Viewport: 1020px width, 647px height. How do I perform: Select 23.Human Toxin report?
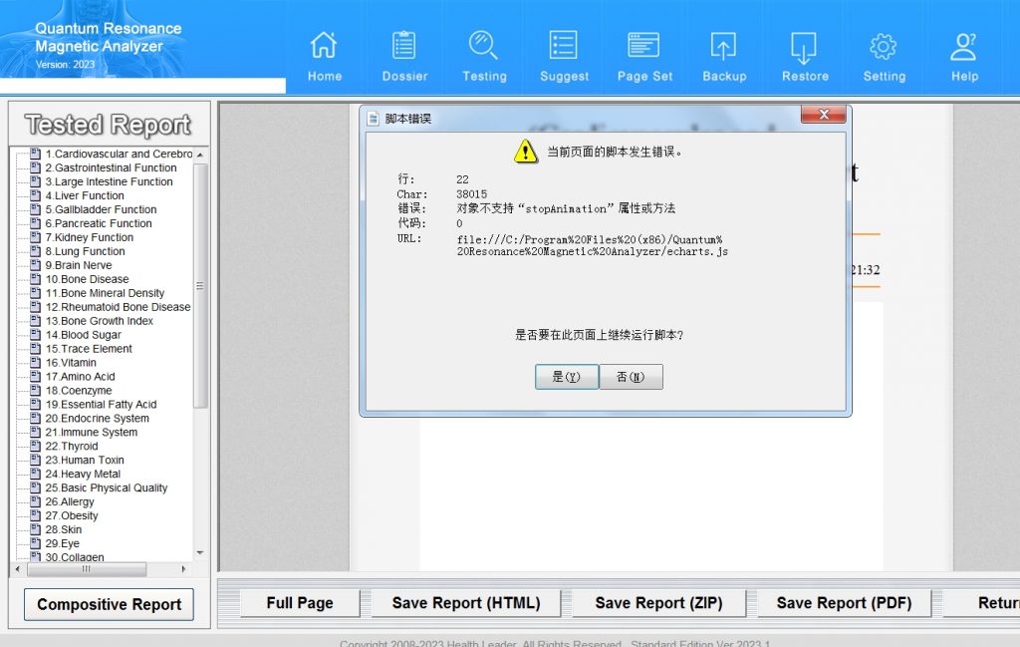(x=85, y=461)
